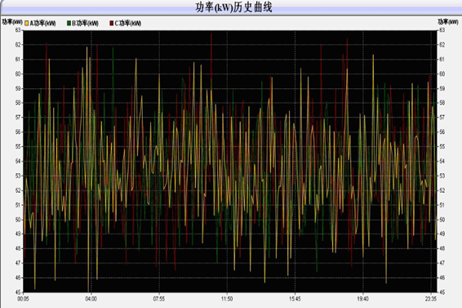Click the right axis value 62
Screen dimensions: 462x308
442,45
